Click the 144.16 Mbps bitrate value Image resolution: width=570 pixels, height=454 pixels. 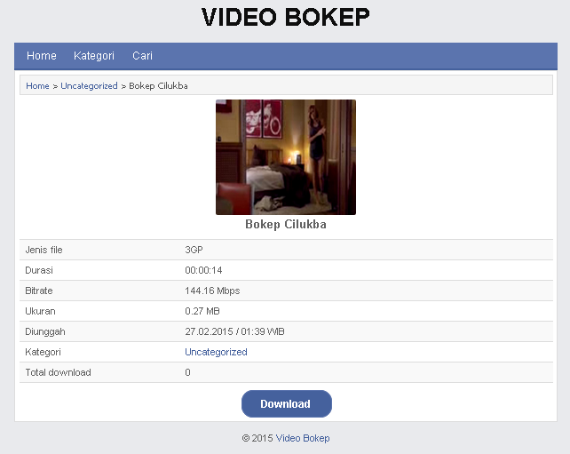pos(212,291)
